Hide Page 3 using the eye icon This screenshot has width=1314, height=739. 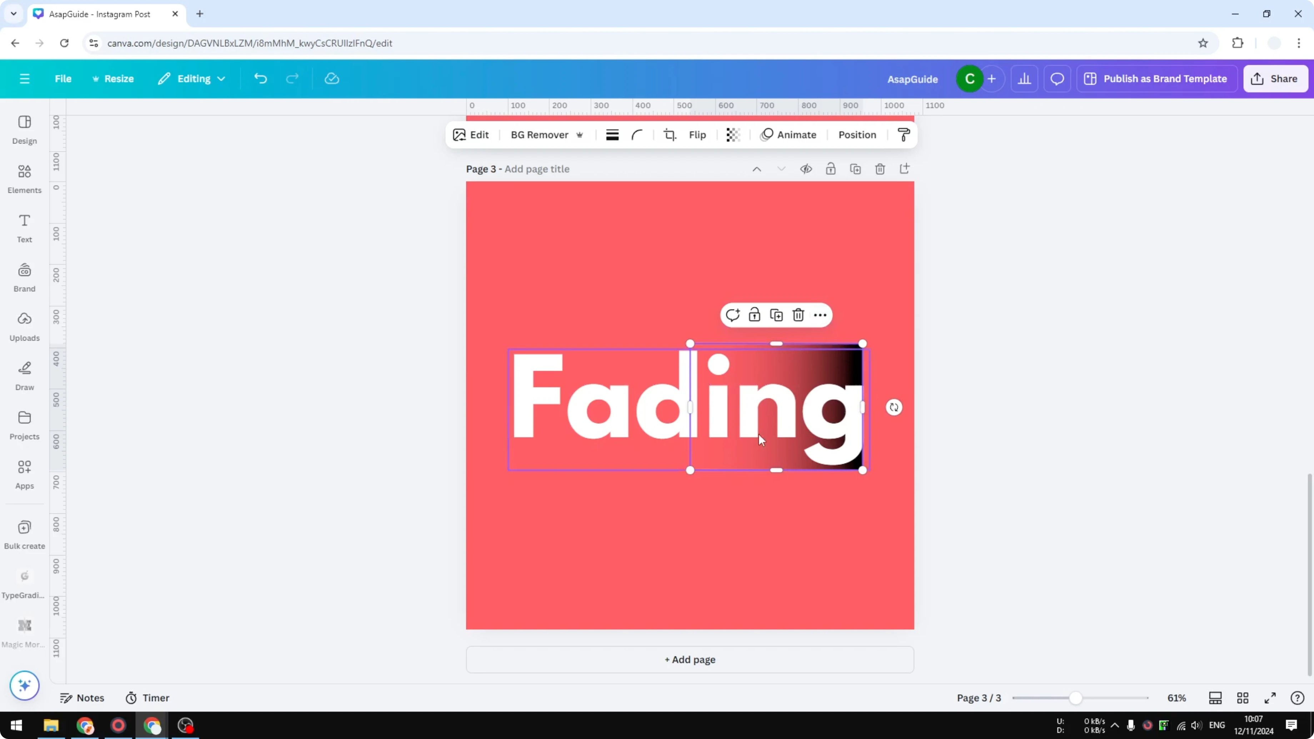coord(806,169)
